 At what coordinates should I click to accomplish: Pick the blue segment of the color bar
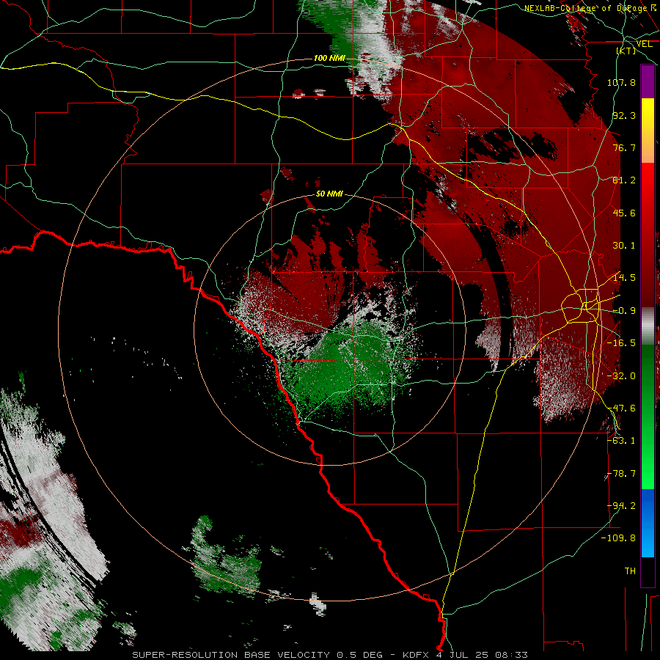(x=648, y=523)
